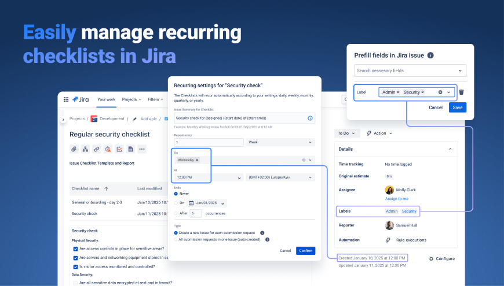Cancel the Prefill fields dialog
504x286 pixels.
436,107
